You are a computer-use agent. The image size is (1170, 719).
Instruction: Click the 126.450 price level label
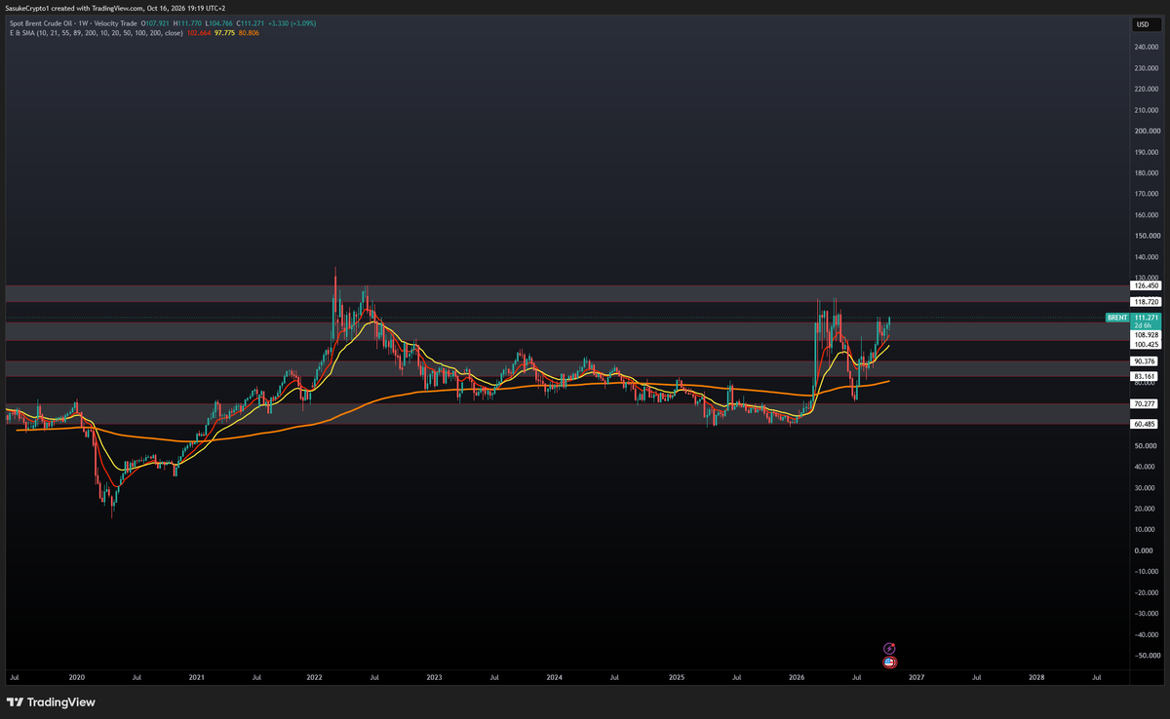click(x=1147, y=285)
